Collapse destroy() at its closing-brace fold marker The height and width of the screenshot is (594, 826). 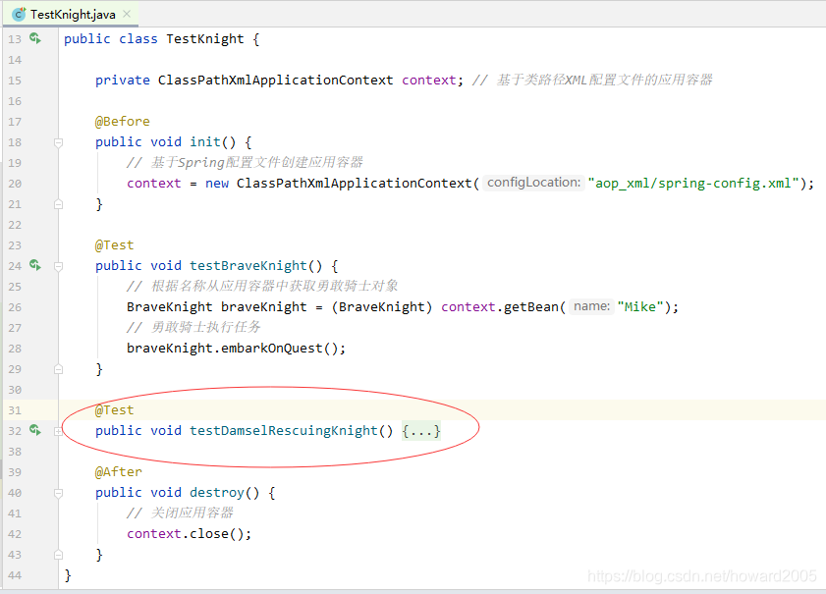click(59, 555)
